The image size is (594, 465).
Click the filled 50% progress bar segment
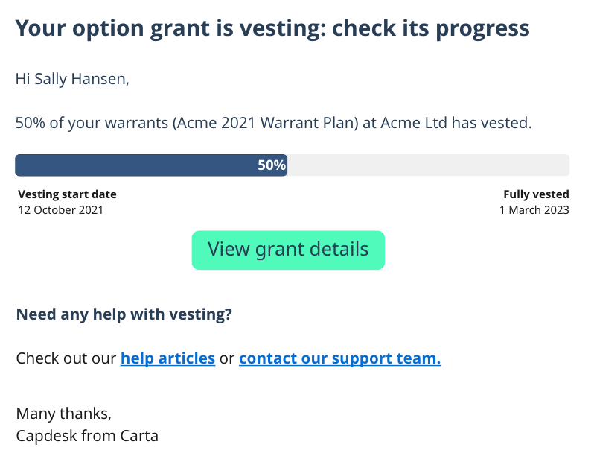tap(151, 165)
